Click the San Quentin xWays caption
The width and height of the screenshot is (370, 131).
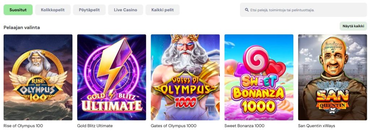point(317,126)
